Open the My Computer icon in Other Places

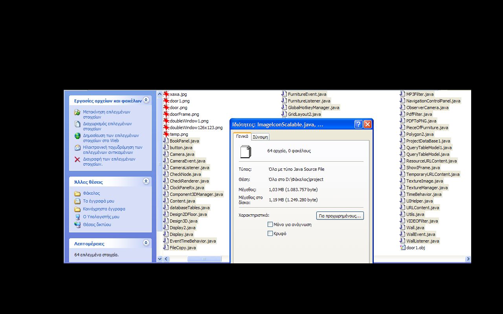77,217
